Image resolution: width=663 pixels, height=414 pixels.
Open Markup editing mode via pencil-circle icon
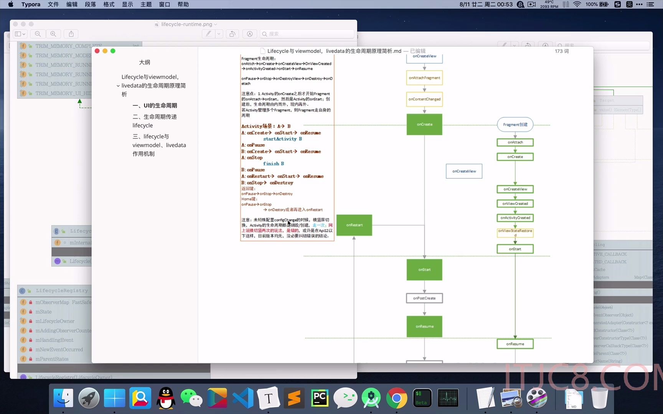point(249,34)
